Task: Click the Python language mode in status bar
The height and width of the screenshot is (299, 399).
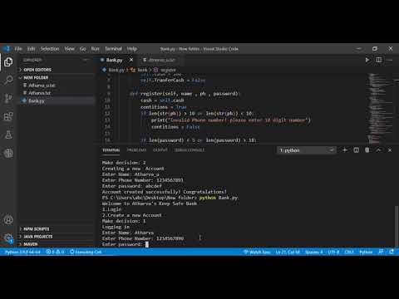Action: [366, 252]
